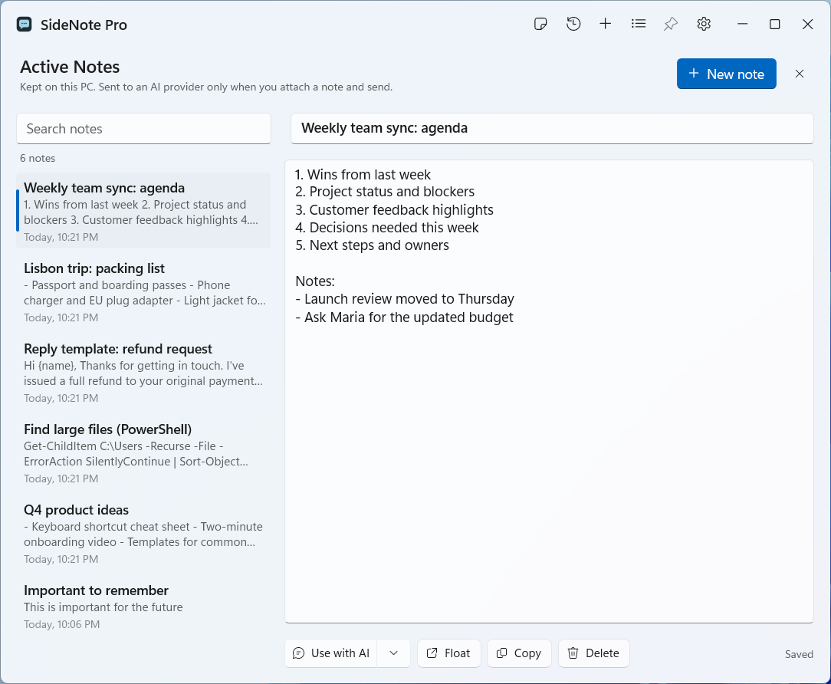Open the 'Q4 product ideas' note
The height and width of the screenshot is (684, 831).
tap(143, 534)
